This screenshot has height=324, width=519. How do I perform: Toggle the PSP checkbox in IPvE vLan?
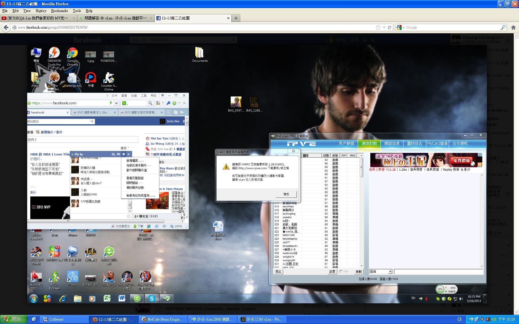click(x=341, y=272)
